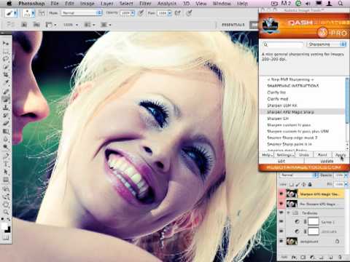Select the Gradient tool
This screenshot has height=262, width=350.
pos(6,131)
